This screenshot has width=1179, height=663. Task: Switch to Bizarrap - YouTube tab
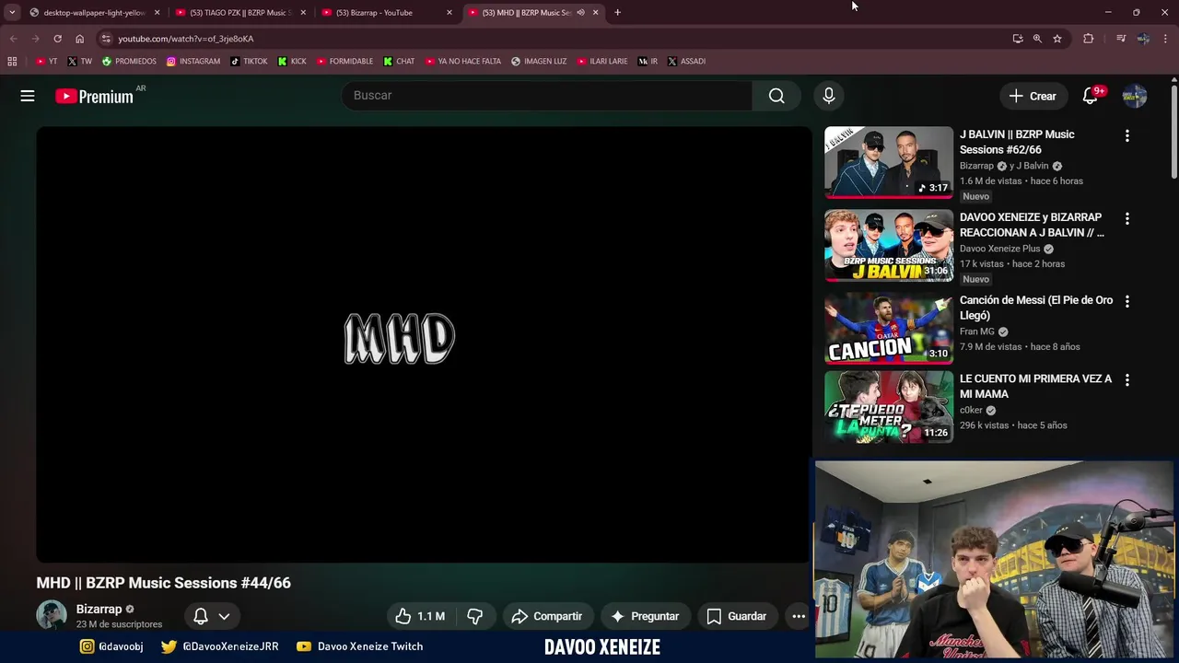pyautogui.click(x=387, y=13)
